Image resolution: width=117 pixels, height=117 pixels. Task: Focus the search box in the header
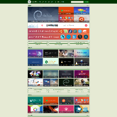(x=77, y=2)
